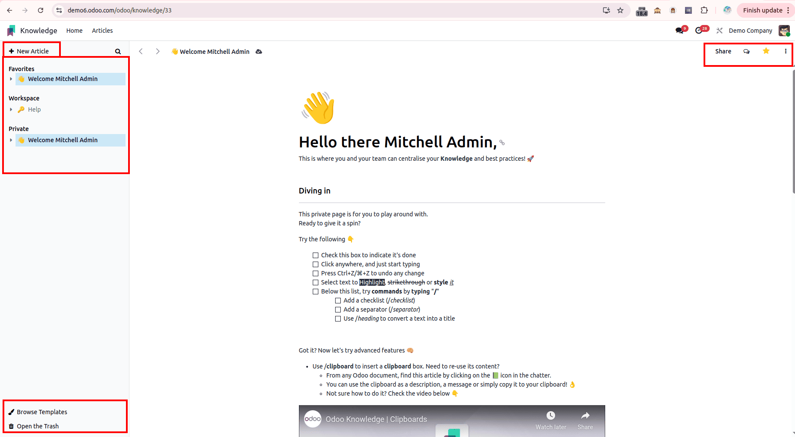Check the box beside Press Ctrl+Z to undo
This screenshot has height=437, width=795.
click(x=315, y=273)
